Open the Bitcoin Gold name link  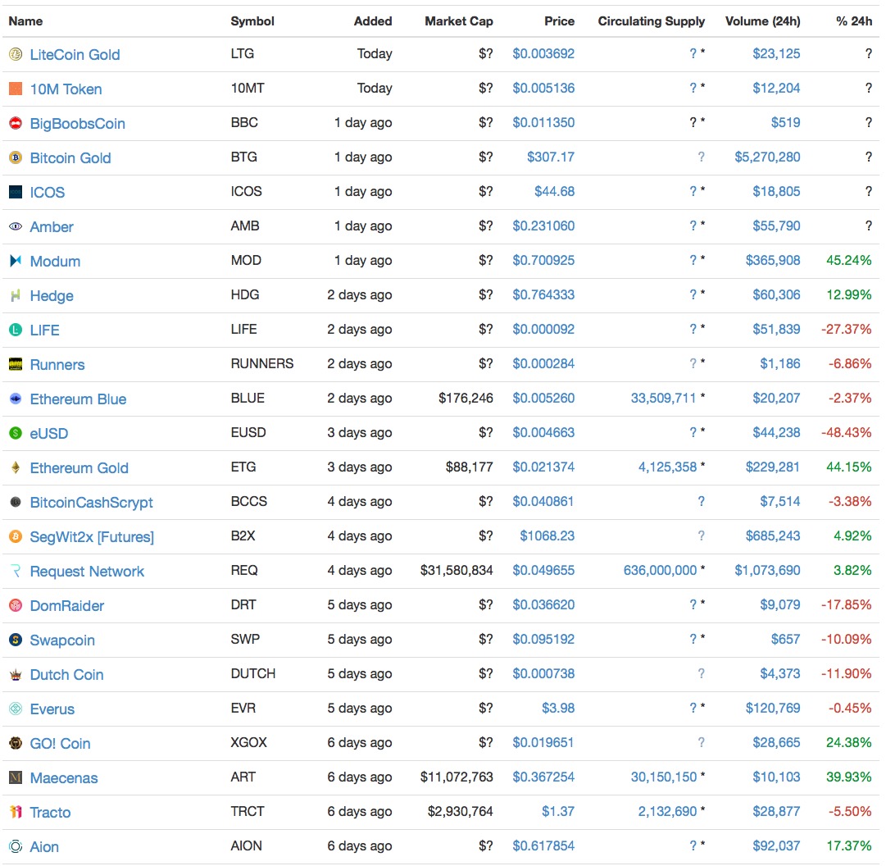click(70, 158)
